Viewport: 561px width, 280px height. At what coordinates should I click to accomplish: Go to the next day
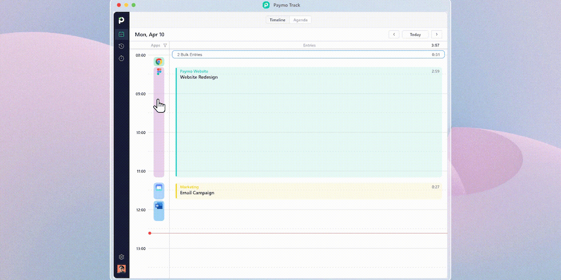[x=437, y=34]
